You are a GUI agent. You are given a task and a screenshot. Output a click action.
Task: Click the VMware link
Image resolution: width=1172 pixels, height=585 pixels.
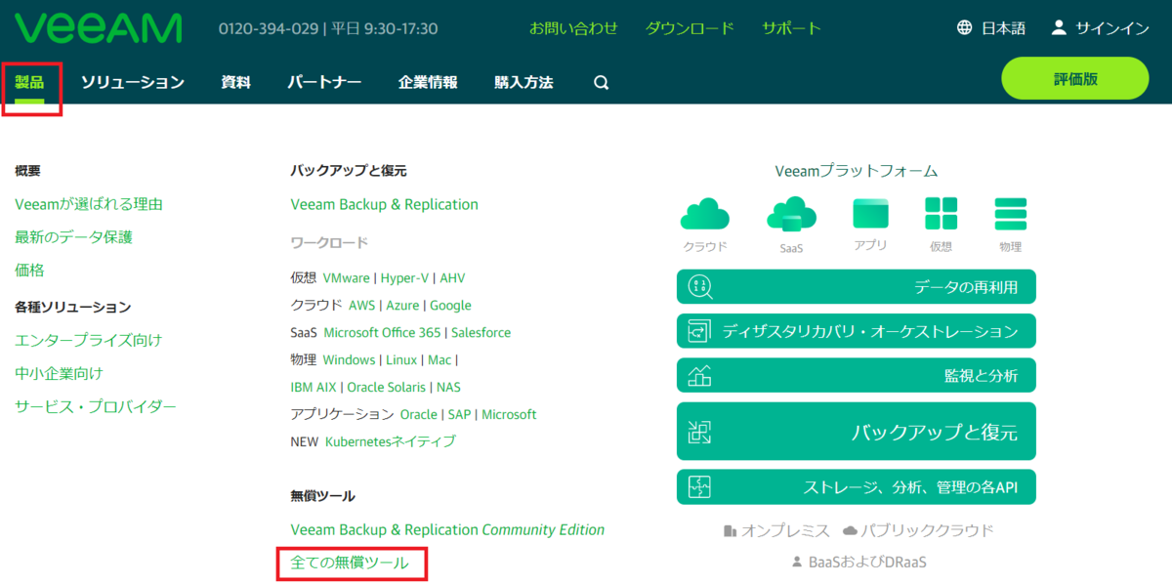346,277
